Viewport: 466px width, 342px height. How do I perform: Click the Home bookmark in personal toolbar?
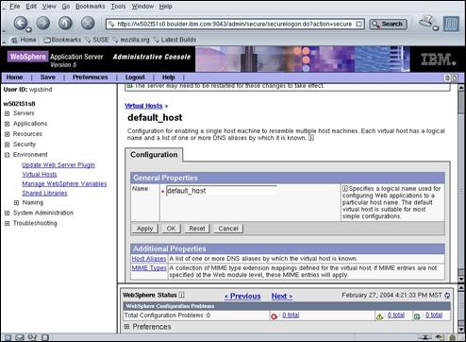click(24, 40)
